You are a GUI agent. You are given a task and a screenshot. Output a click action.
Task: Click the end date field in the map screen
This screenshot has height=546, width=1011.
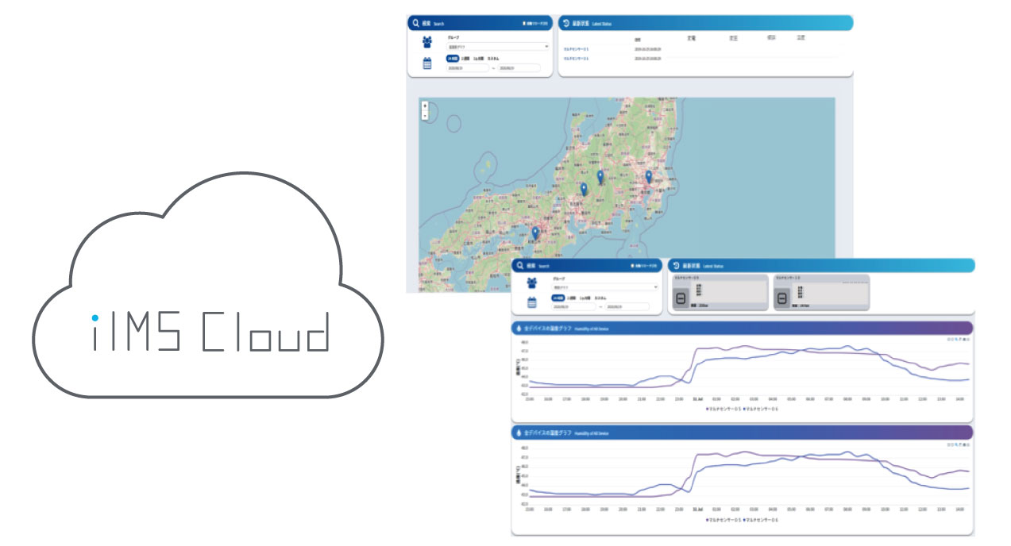519,68
